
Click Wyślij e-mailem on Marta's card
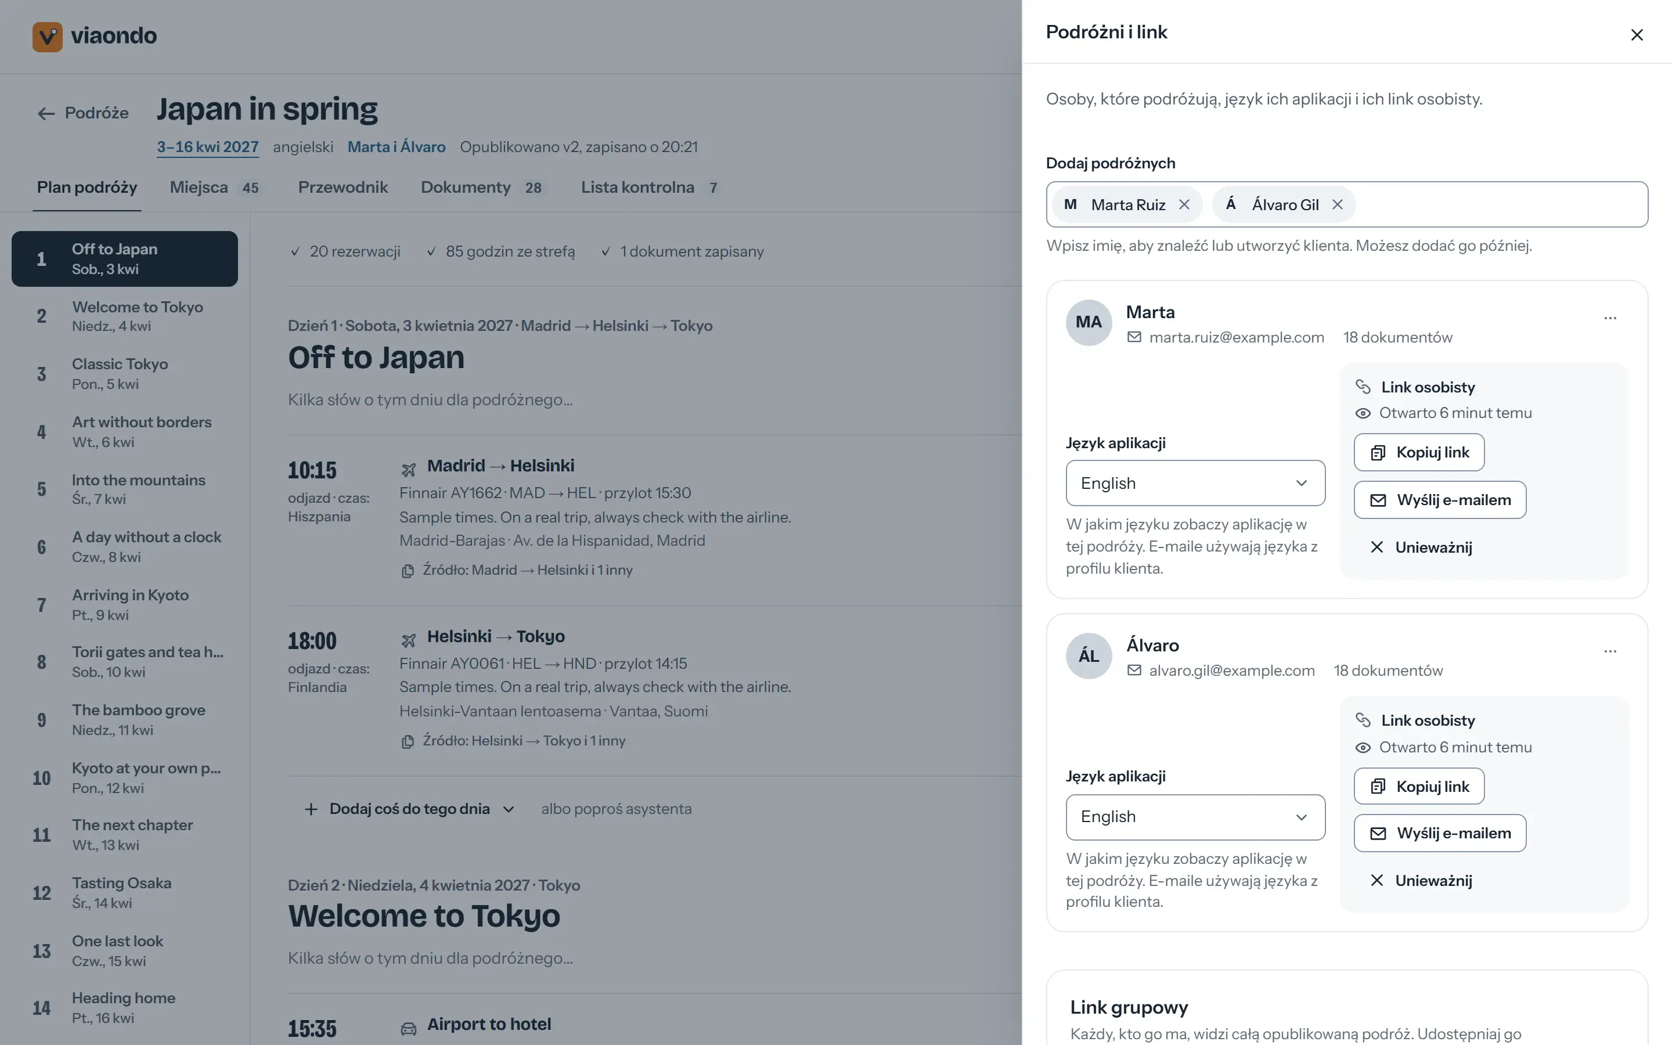1440,500
